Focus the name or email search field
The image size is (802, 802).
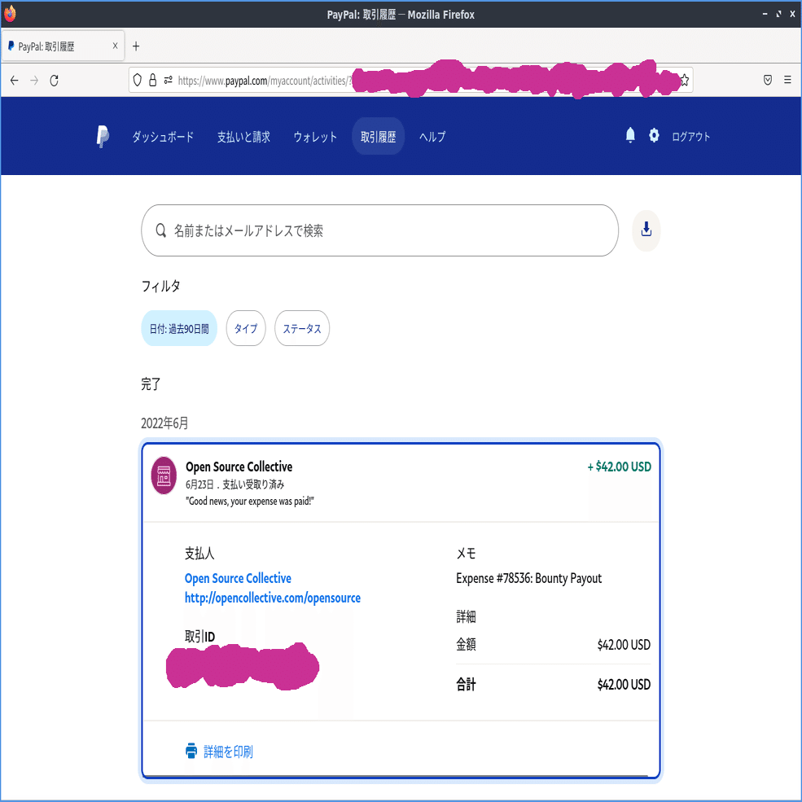click(x=379, y=230)
